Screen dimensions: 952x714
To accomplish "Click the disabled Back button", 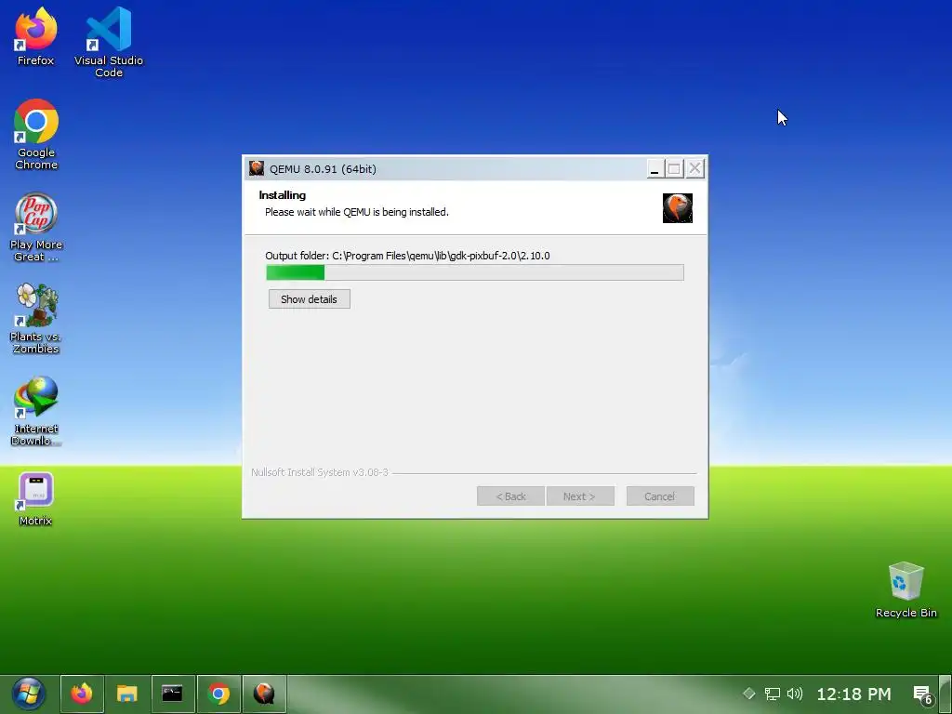I will 510,496.
